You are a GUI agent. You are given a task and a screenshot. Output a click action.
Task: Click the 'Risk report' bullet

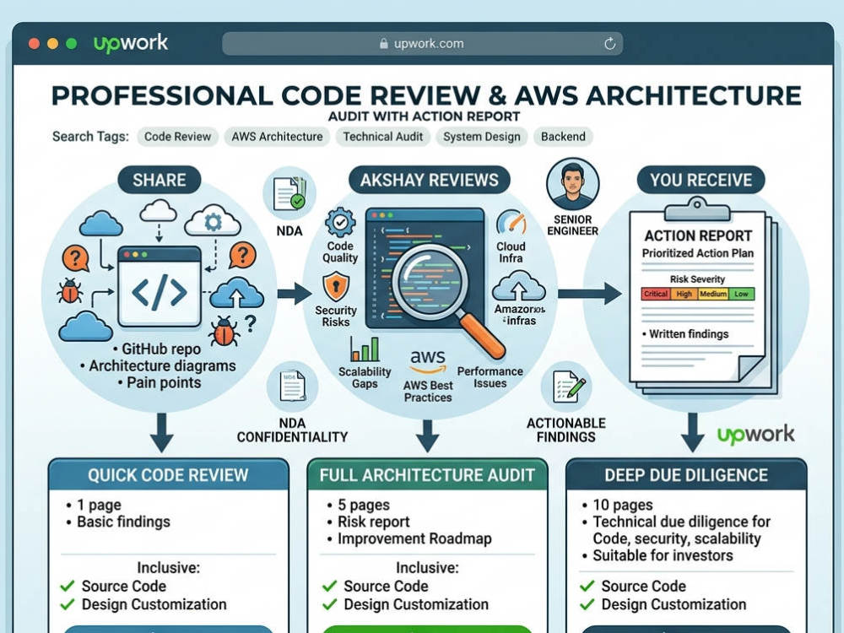tap(374, 522)
